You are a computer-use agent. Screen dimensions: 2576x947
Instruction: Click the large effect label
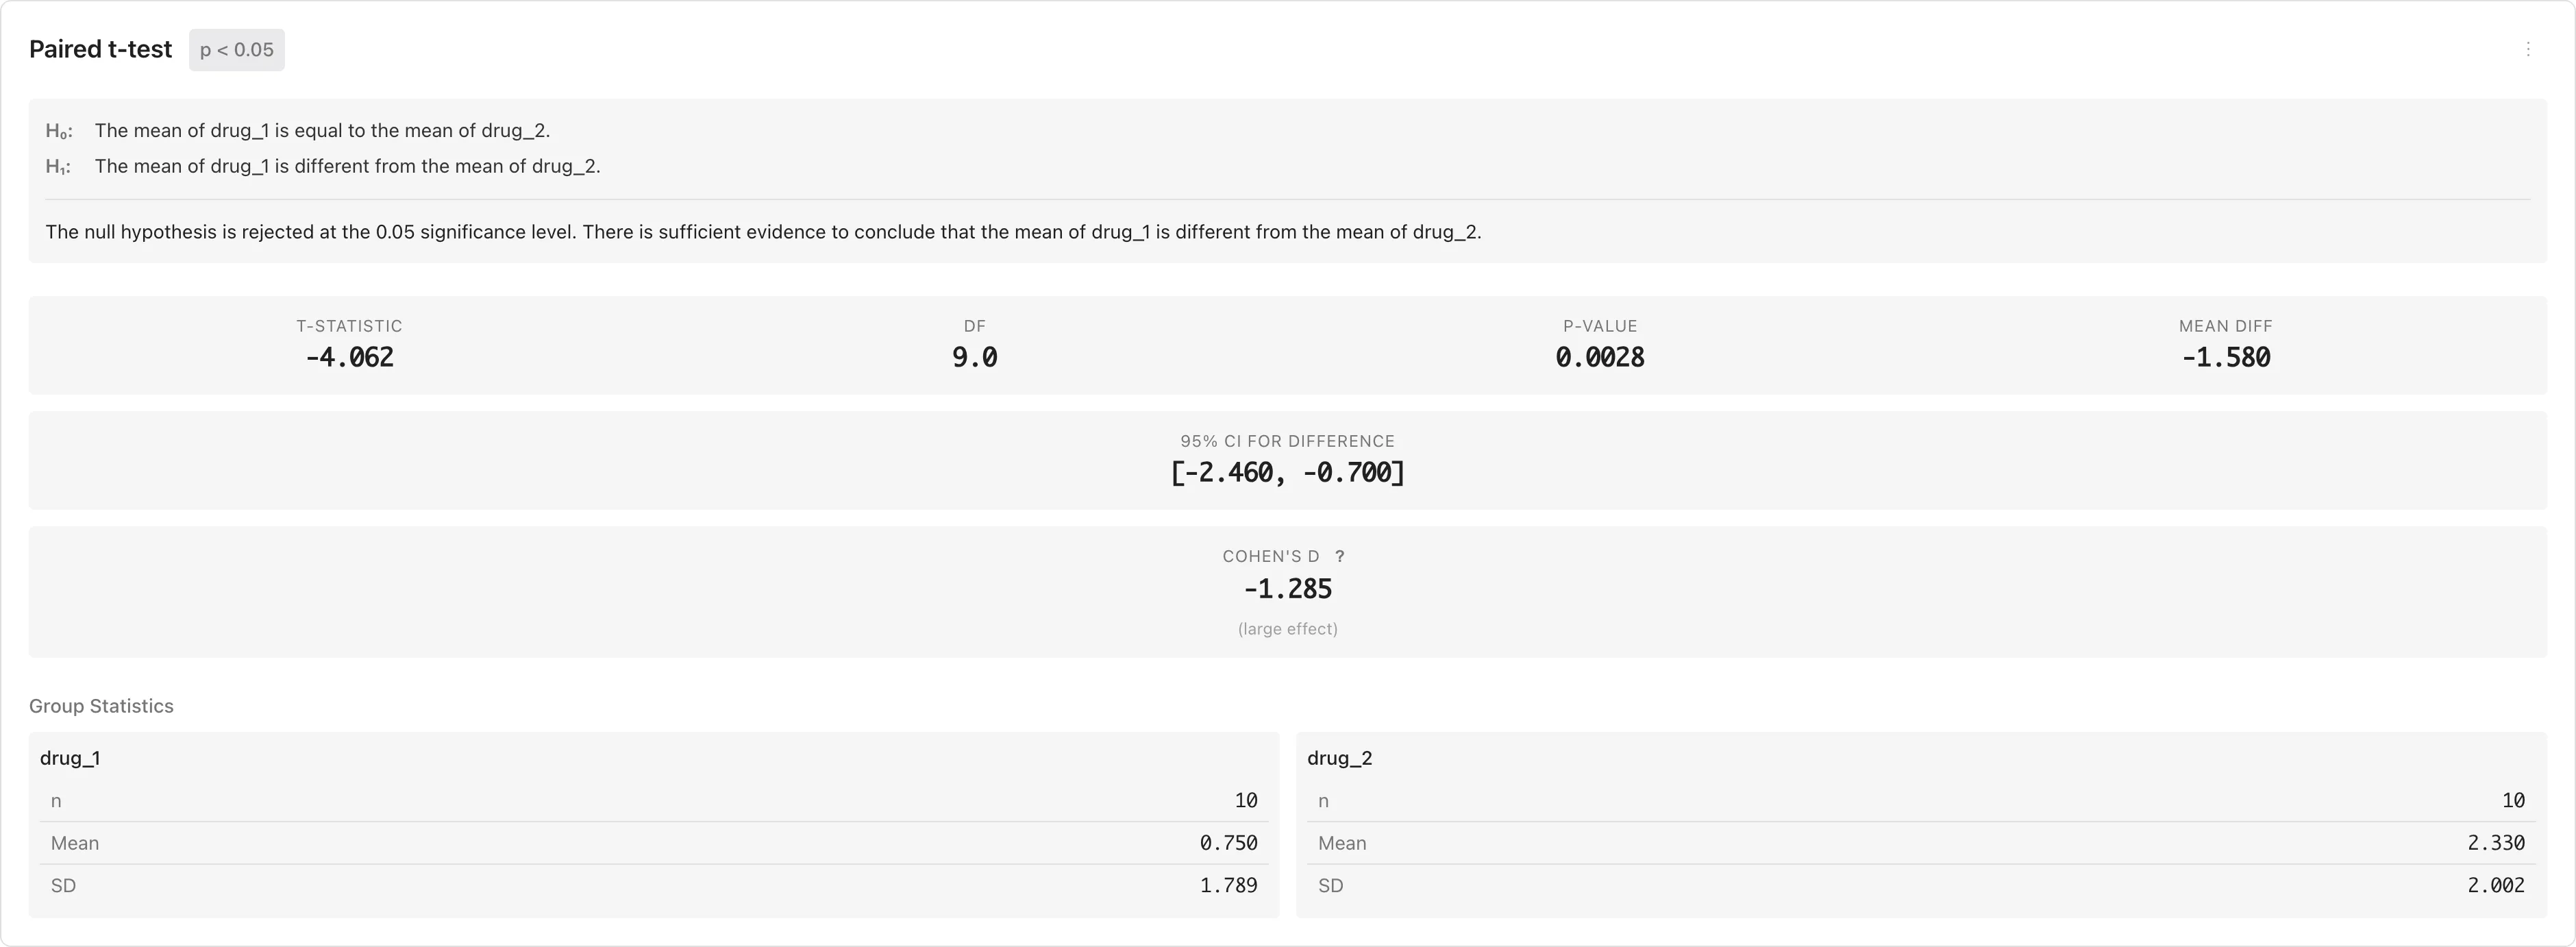coord(1287,629)
